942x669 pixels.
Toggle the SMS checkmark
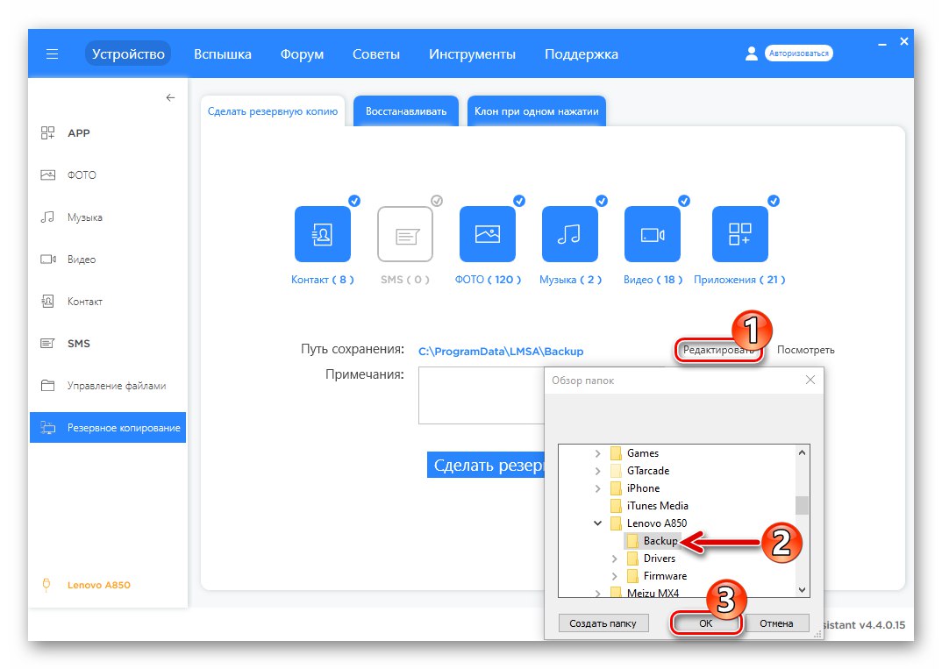click(x=437, y=201)
